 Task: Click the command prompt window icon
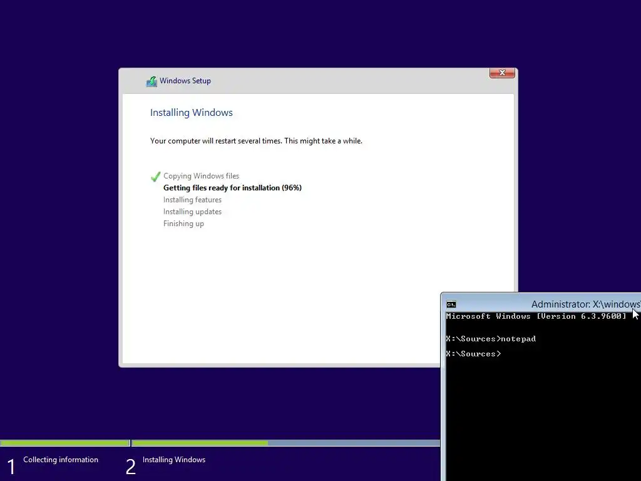[451, 304]
